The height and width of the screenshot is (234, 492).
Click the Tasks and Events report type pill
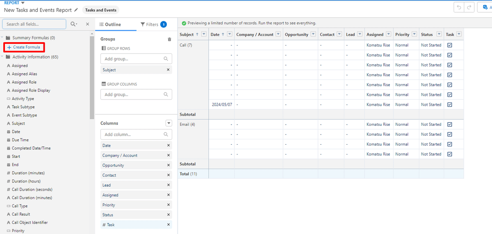coord(101,10)
